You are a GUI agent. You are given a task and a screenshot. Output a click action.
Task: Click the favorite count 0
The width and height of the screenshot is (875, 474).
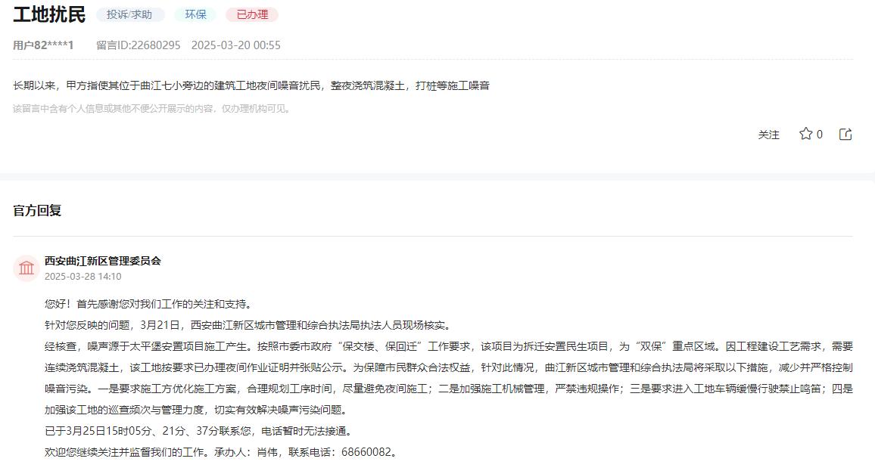(819, 135)
